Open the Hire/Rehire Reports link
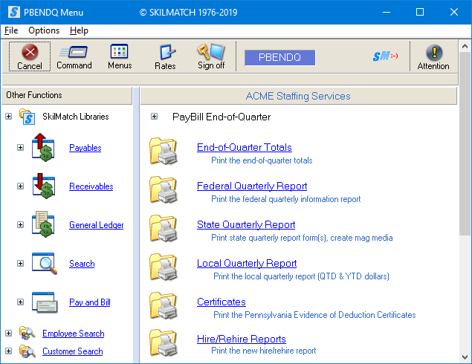The width and height of the screenshot is (472, 364). click(241, 339)
